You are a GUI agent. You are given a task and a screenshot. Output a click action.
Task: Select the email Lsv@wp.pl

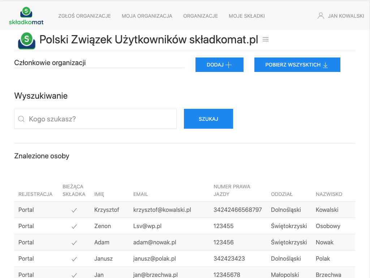[147, 226]
